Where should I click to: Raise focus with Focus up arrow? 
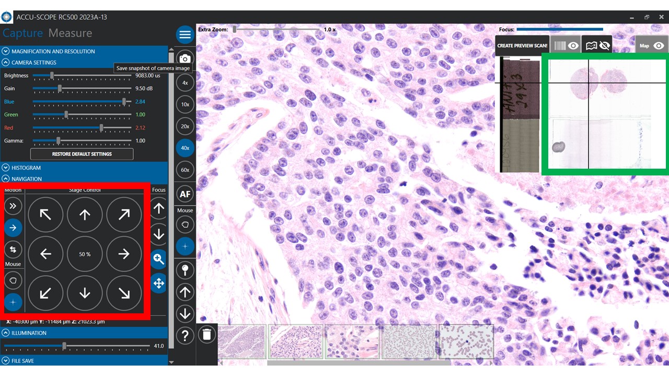coord(159,209)
